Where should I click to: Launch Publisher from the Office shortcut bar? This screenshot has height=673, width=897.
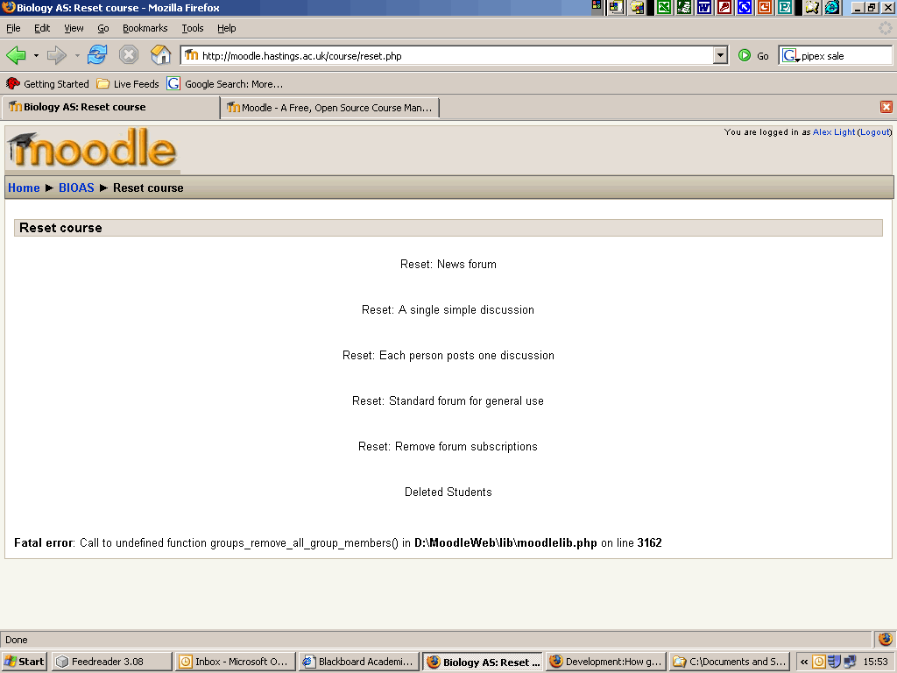pyautogui.click(x=785, y=7)
